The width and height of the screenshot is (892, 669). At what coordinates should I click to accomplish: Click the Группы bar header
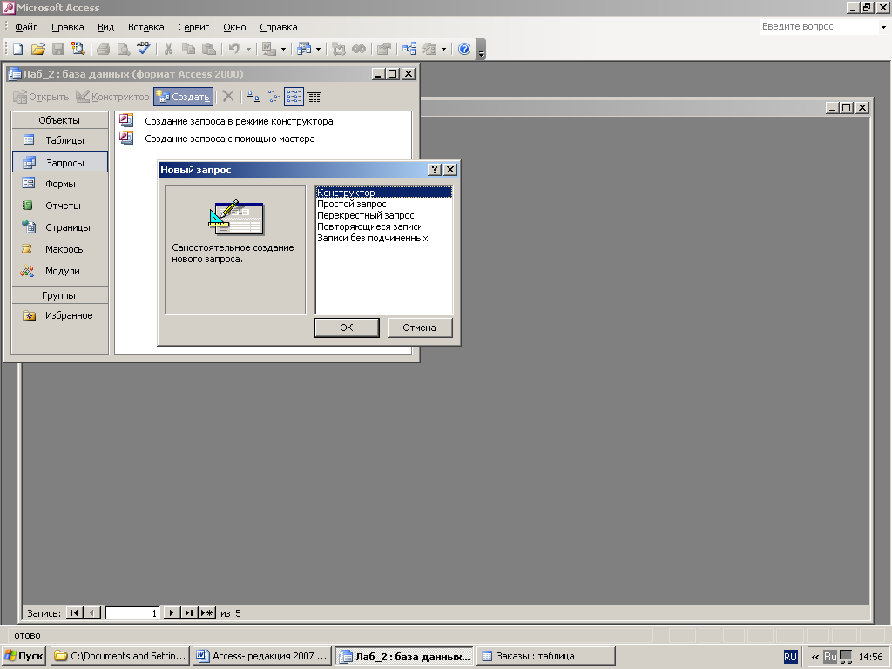click(x=60, y=295)
